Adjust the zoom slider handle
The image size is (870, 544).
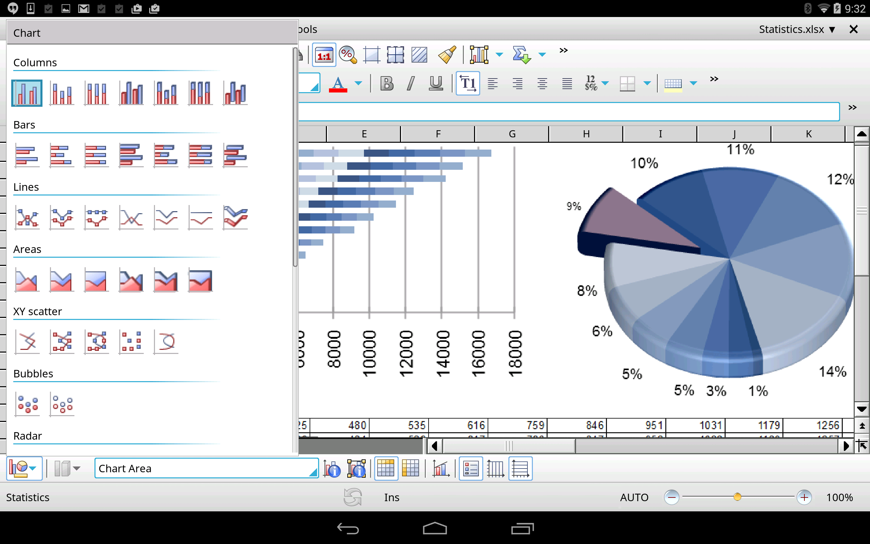coord(737,497)
